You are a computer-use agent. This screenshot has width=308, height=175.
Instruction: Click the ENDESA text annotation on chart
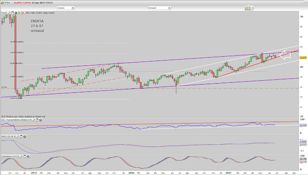[37, 21]
